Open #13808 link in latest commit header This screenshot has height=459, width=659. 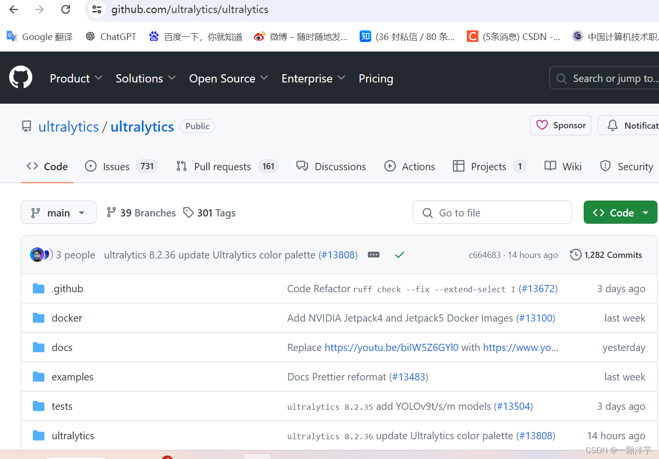coord(338,255)
